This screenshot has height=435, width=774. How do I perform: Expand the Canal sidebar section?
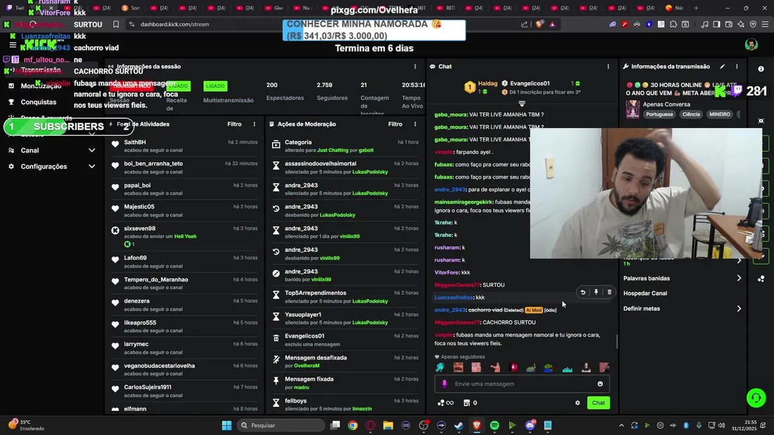click(92, 150)
